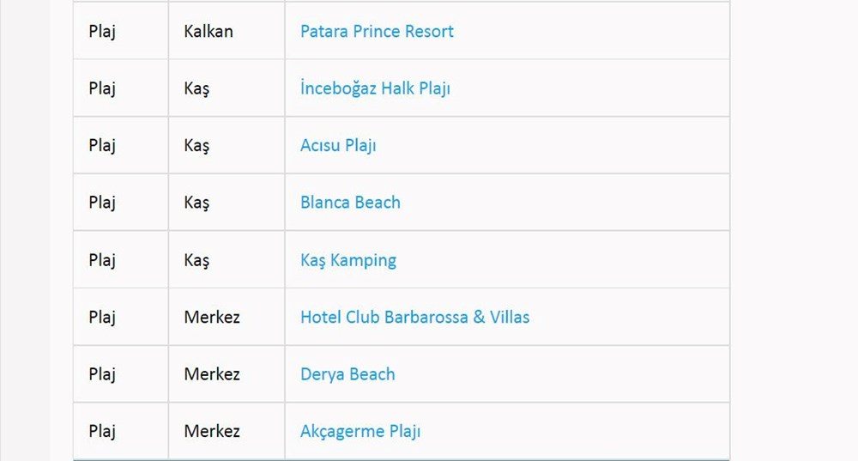Open the Derya Beach link
858x461 pixels.
coord(347,374)
